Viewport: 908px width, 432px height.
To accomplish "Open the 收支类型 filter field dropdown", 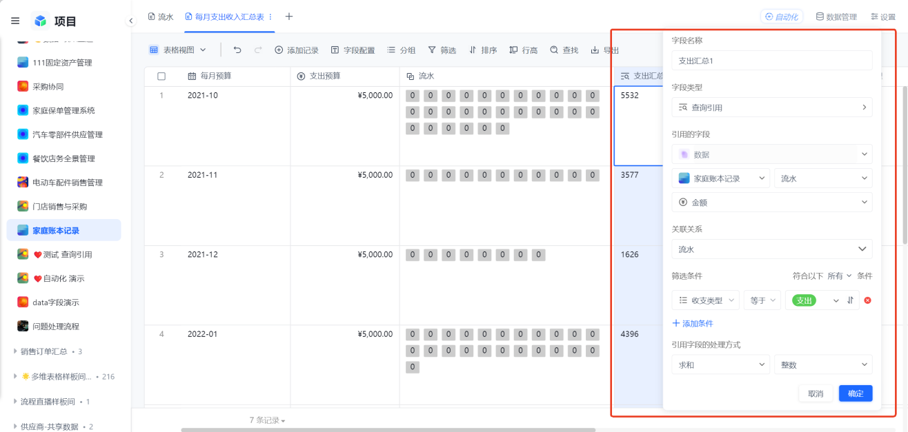I will [x=705, y=300].
